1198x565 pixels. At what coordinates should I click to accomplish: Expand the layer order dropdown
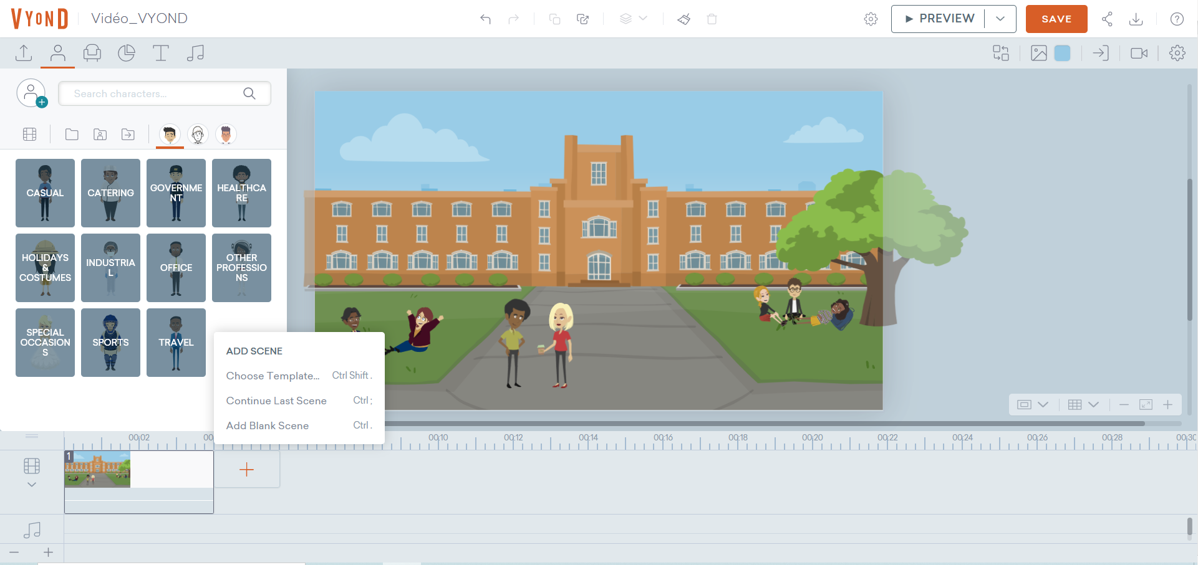coord(633,19)
